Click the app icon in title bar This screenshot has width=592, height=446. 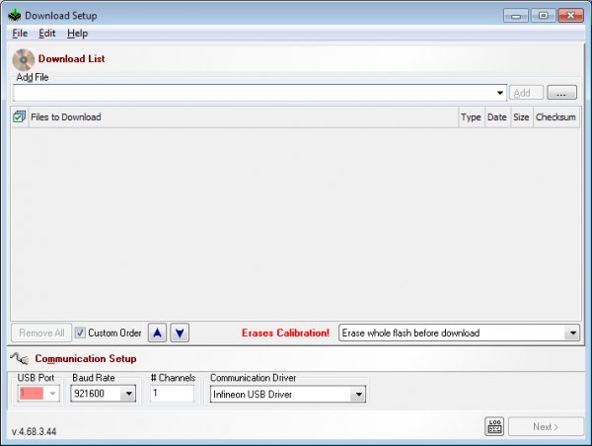[15, 16]
